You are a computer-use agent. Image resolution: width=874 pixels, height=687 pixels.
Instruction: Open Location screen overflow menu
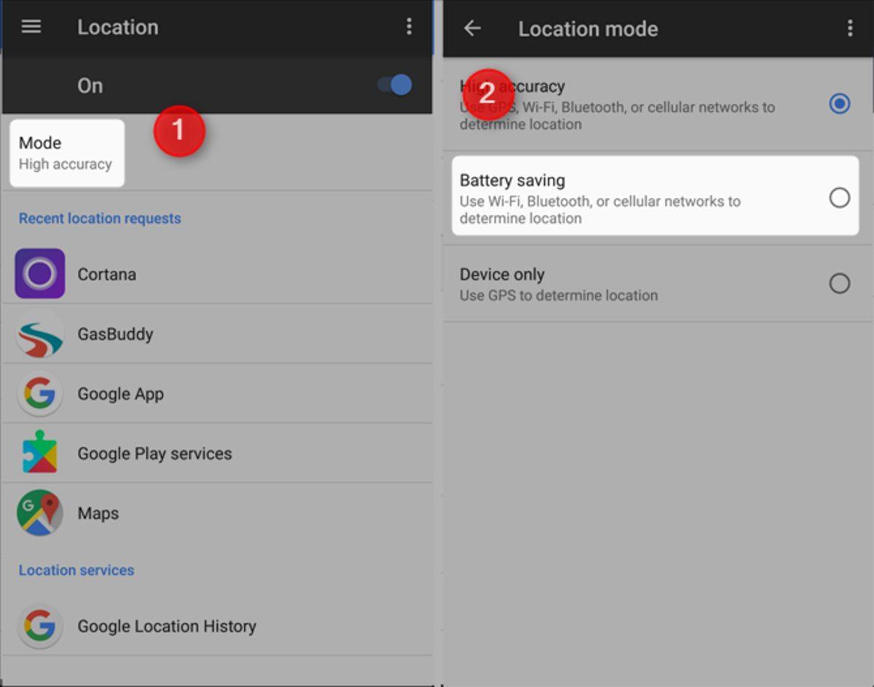click(x=409, y=27)
